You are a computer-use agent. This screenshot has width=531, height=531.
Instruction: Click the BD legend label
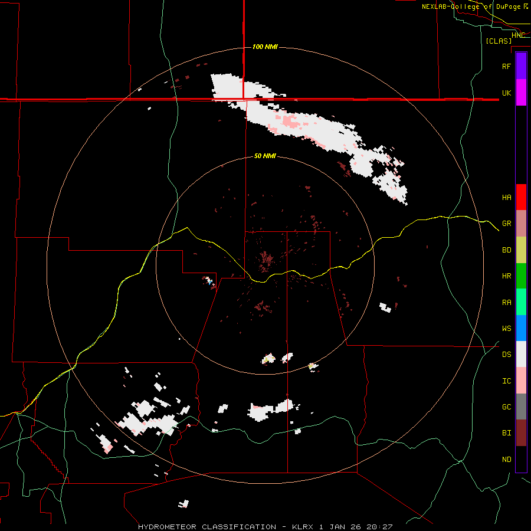(x=506, y=250)
